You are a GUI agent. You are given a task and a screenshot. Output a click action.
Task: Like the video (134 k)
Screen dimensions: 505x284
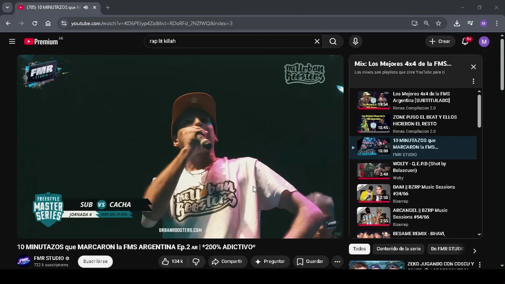tap(172, 262)
